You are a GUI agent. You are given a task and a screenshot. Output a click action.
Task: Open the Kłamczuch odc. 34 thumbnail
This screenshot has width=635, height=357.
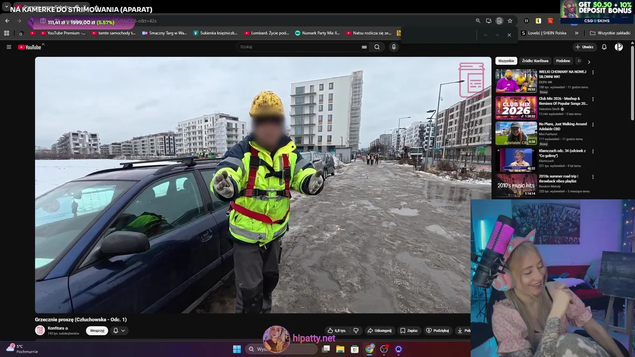point(516,160)
